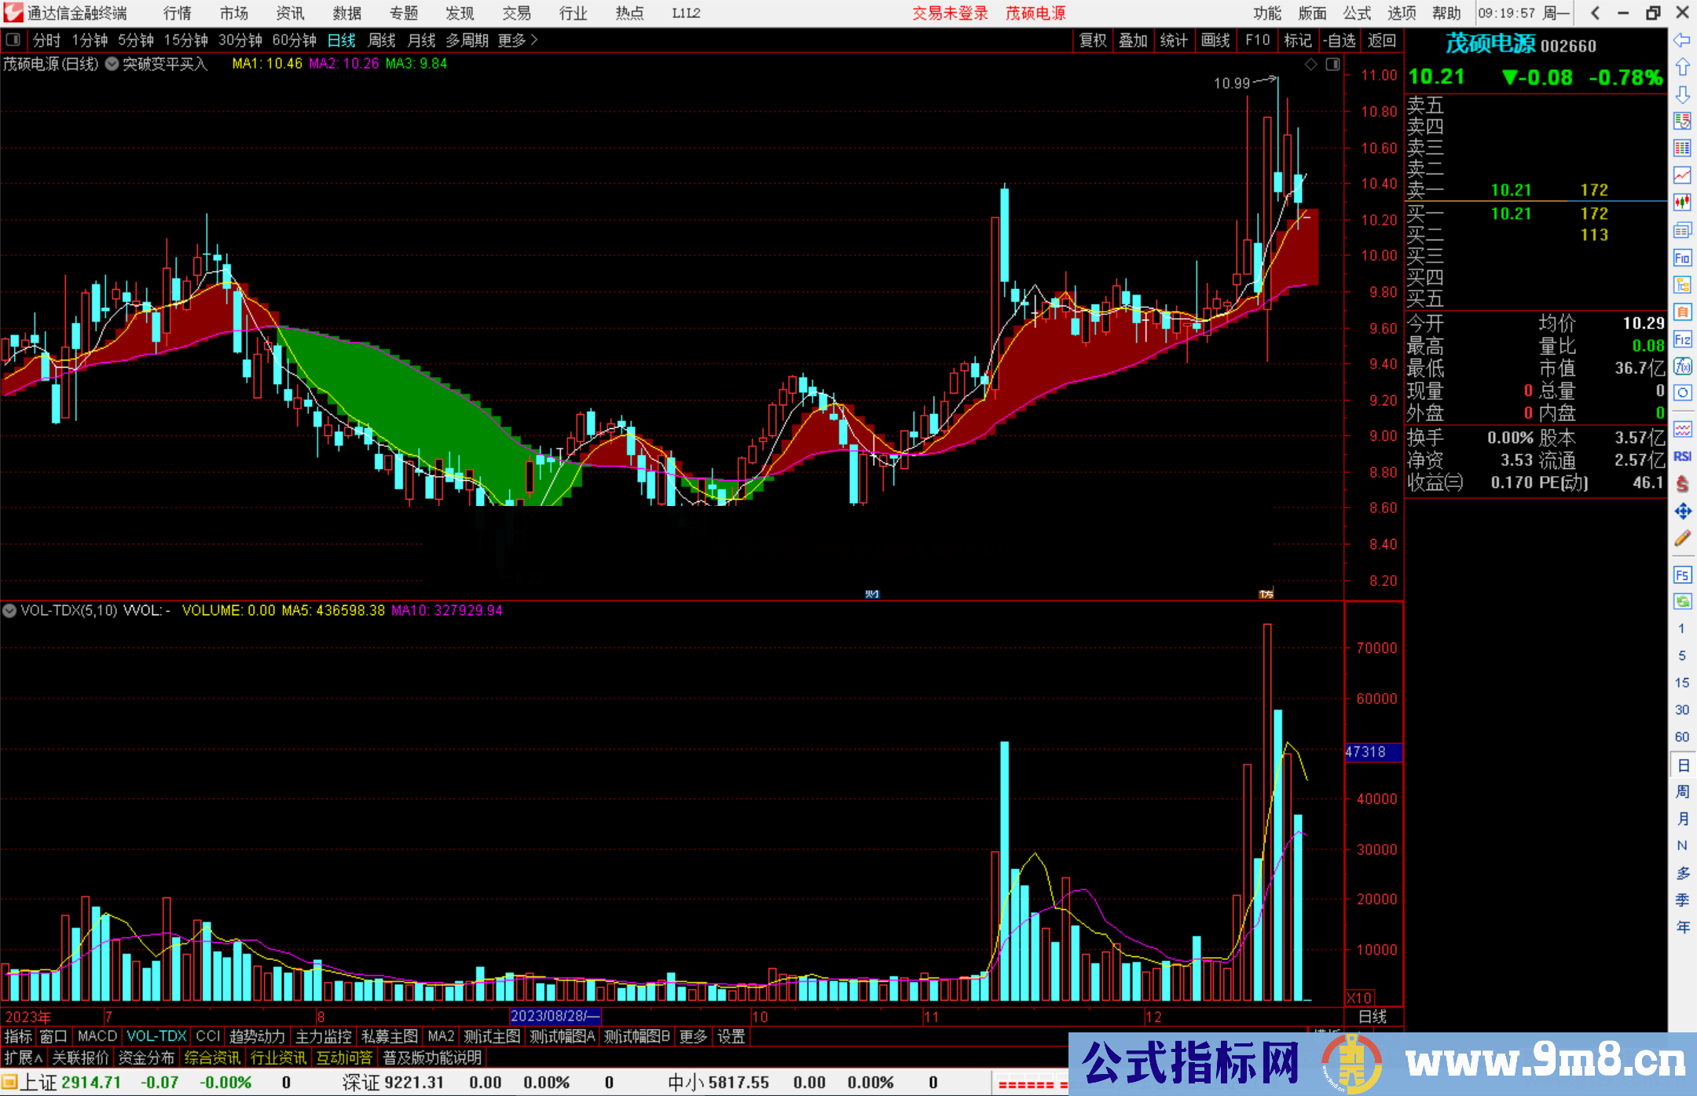This screenshot has width=1697, height=1096.
Task: Toggle the panel icon left of 分时
Action: (x=13, y=40)
